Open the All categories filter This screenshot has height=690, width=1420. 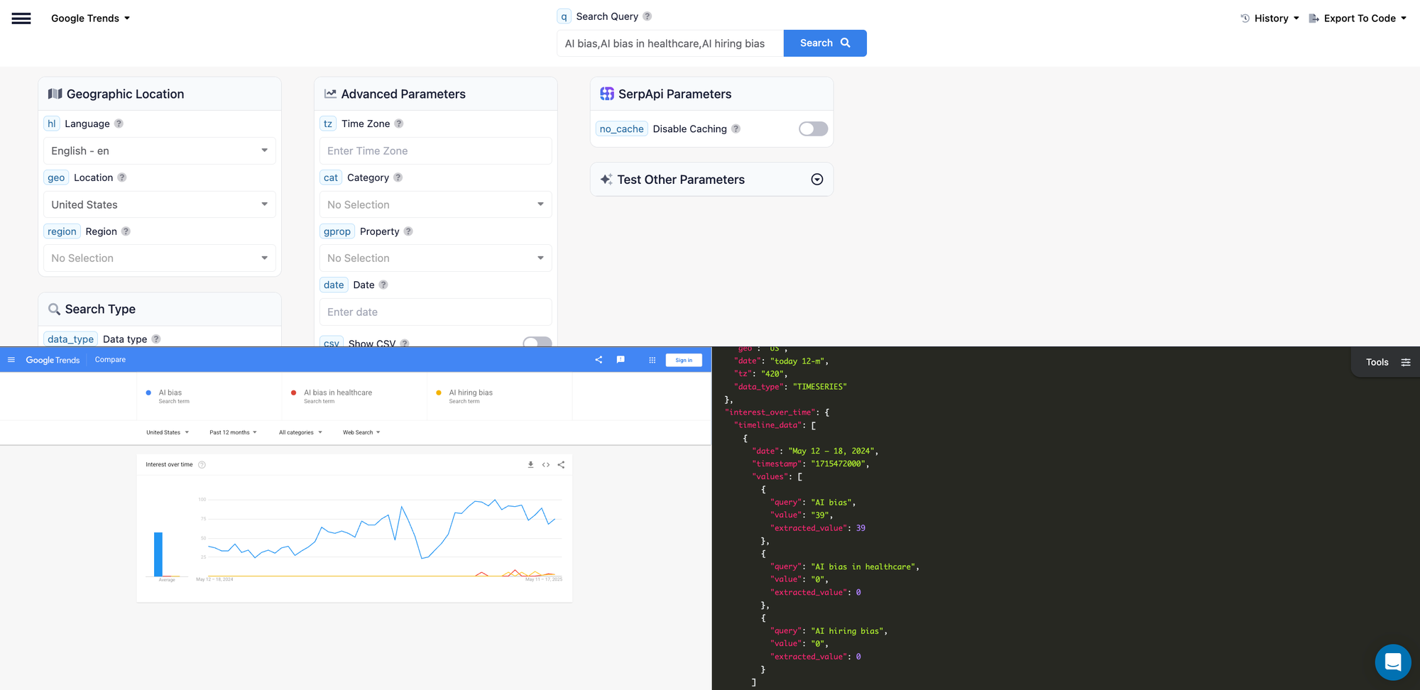pyautogui.click(x=300, y=432)
